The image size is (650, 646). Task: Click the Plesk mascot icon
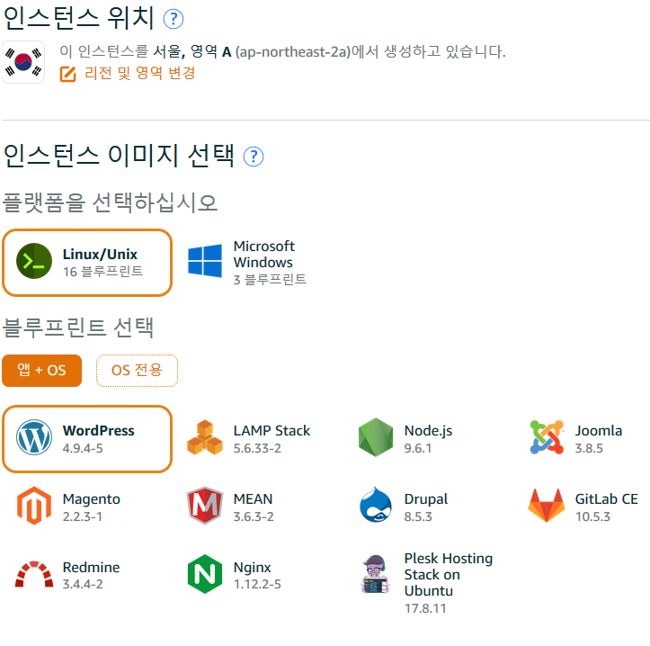pos(376,575)
